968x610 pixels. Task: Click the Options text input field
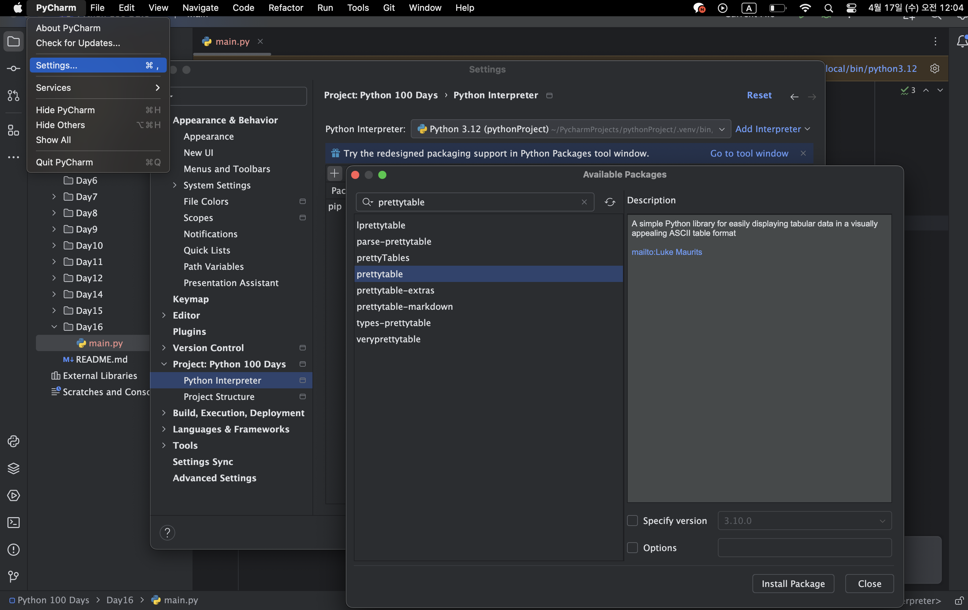[x=805, y=548]
